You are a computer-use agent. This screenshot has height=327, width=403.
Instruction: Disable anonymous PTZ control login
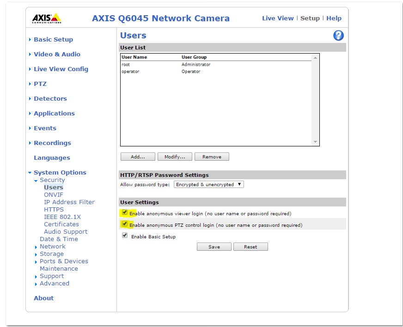coord(125,224)
